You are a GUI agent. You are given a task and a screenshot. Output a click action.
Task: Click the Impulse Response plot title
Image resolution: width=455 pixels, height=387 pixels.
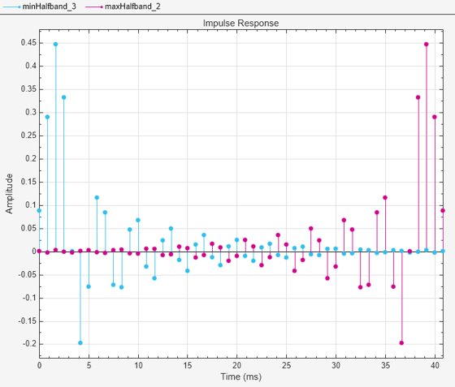[x=240, y=24]
